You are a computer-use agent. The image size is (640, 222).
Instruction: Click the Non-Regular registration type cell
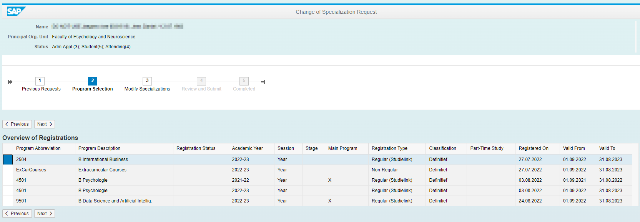coord(397,170)
